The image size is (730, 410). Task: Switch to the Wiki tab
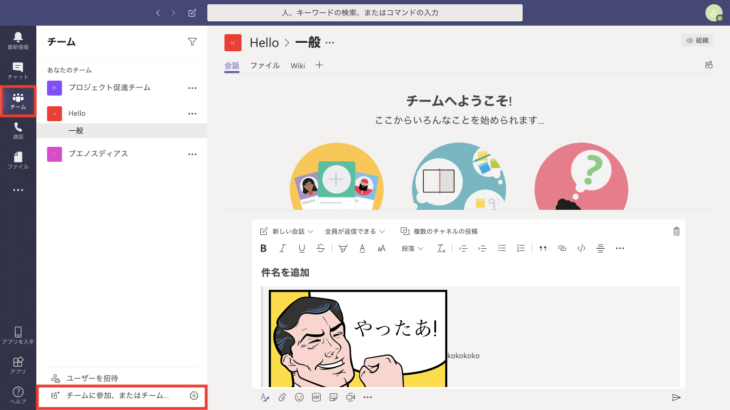click(298, 66)
